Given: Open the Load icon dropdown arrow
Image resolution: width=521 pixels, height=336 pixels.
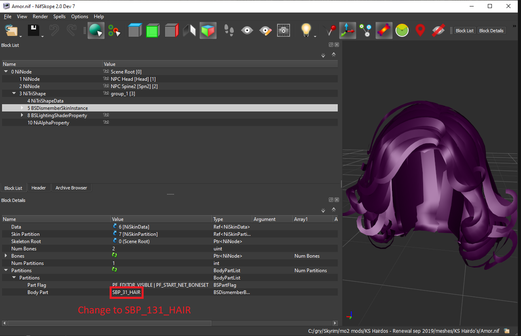Looking at the screenshot, I should [21, 36].
